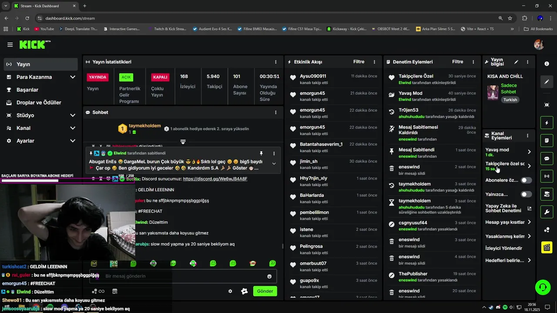
Task: Open the profile avatar menu
Action: 539,45
